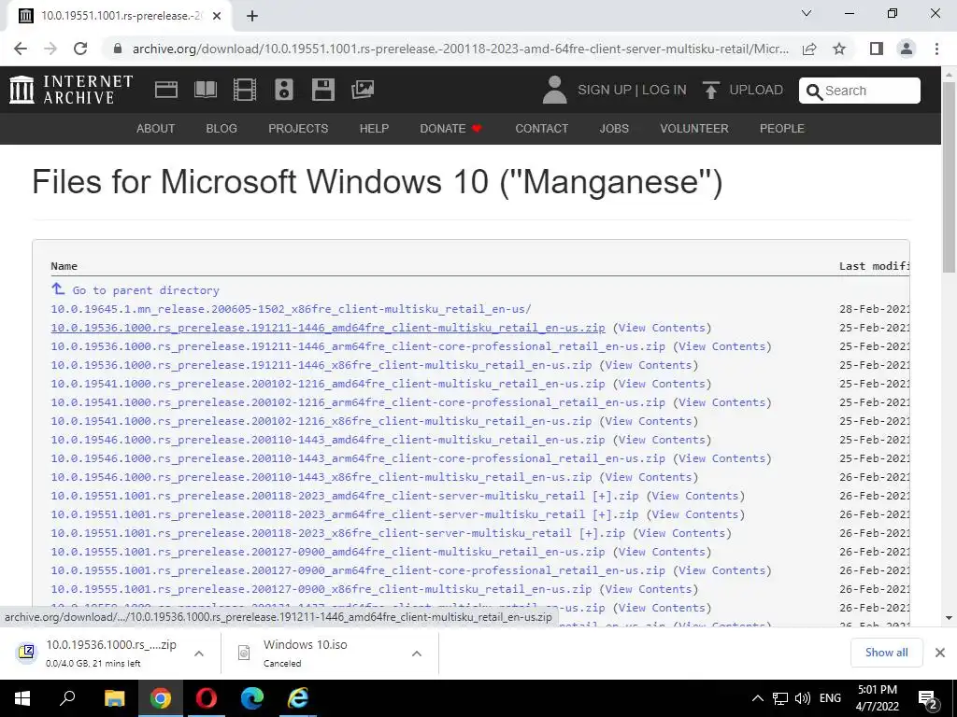View Contents of 10.0.19551.1001 amd64fre zip

[x=694, y=496]
